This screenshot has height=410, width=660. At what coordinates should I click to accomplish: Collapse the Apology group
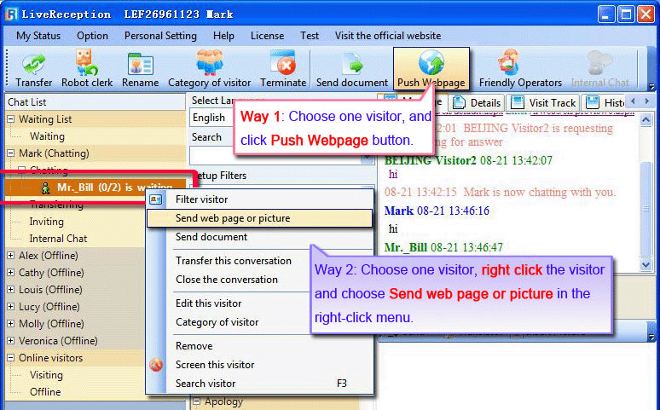tap(196, 401)
